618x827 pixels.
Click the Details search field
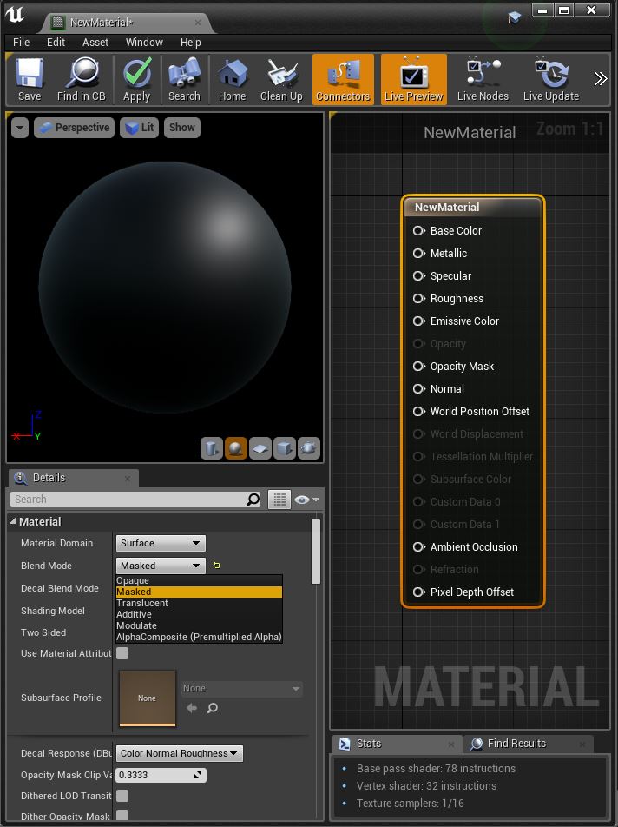(x=128, y=500)
